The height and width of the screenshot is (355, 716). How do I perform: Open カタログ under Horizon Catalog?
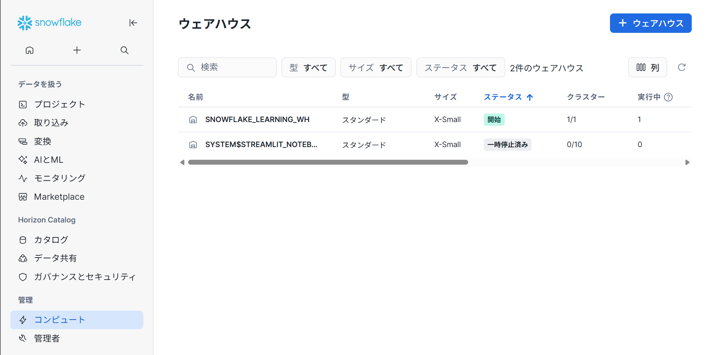(x=77, y=240)
